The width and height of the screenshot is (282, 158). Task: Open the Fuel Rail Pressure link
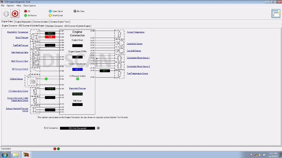tap(21, 45)
